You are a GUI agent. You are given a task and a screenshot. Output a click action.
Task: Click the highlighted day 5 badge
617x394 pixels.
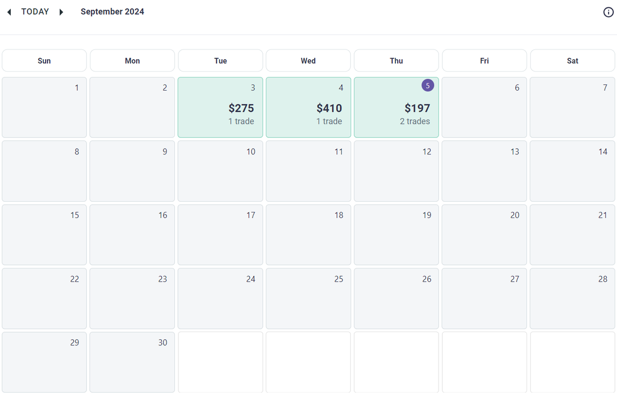428,86
